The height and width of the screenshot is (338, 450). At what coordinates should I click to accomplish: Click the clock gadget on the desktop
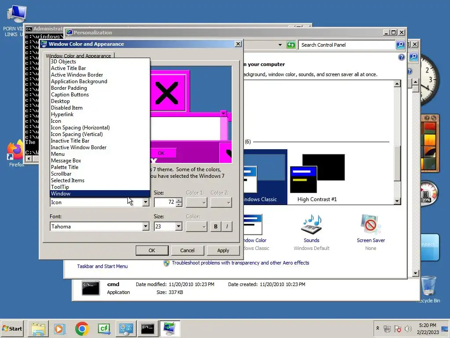click(x=430, y=81)
